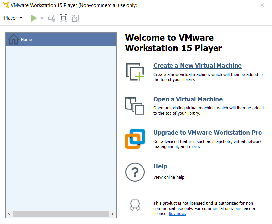
Task: Click 'This product is not licensed' notice text
Action: (204, 208)
